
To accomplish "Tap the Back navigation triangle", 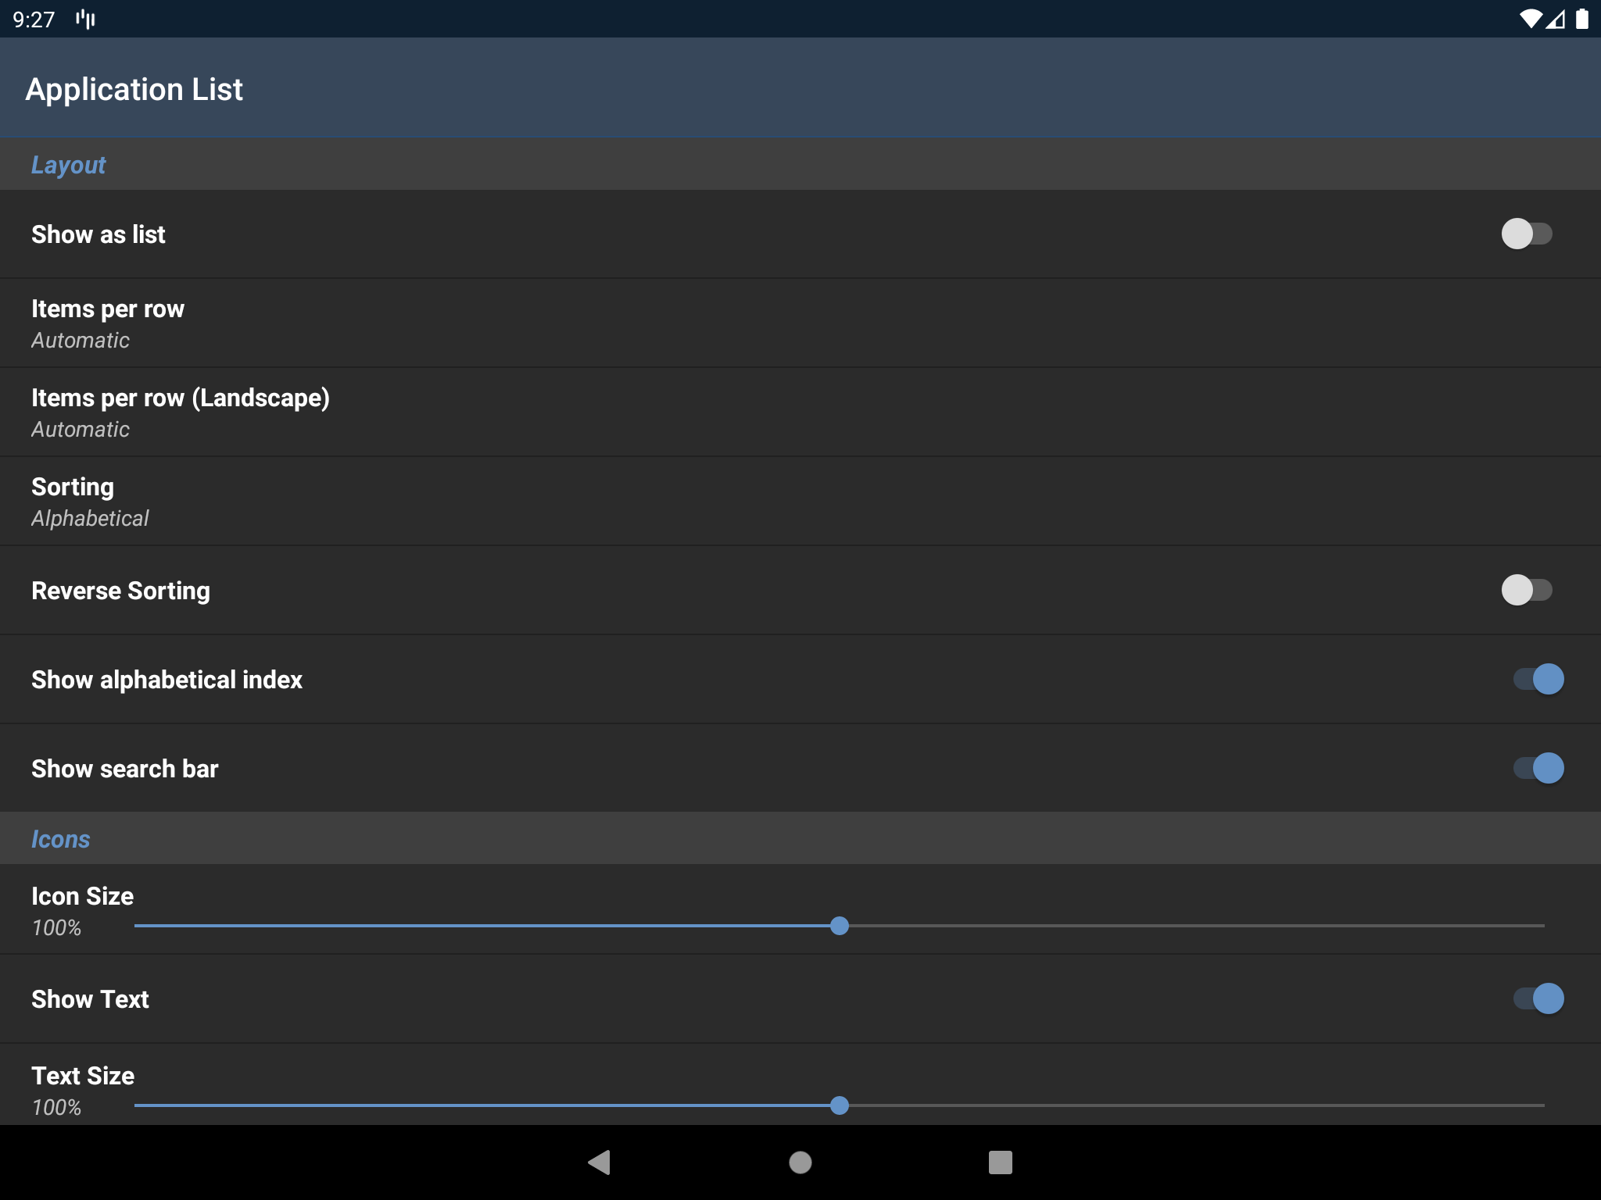I will click(600, 1162).
